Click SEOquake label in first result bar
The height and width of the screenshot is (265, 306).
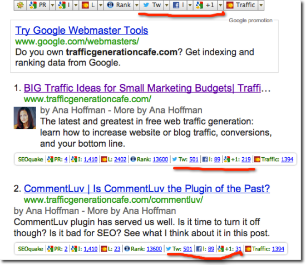(31, 159)
